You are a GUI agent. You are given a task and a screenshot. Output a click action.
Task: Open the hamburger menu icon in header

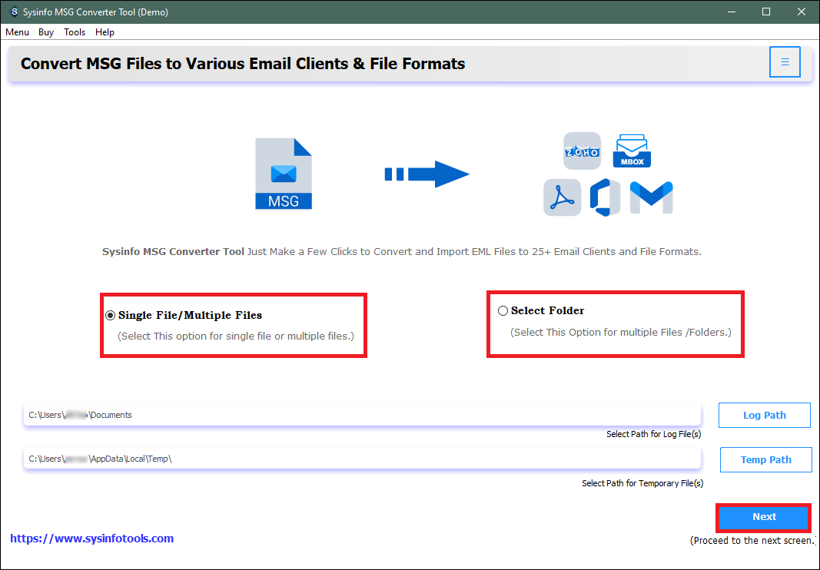tap(785, 62)
